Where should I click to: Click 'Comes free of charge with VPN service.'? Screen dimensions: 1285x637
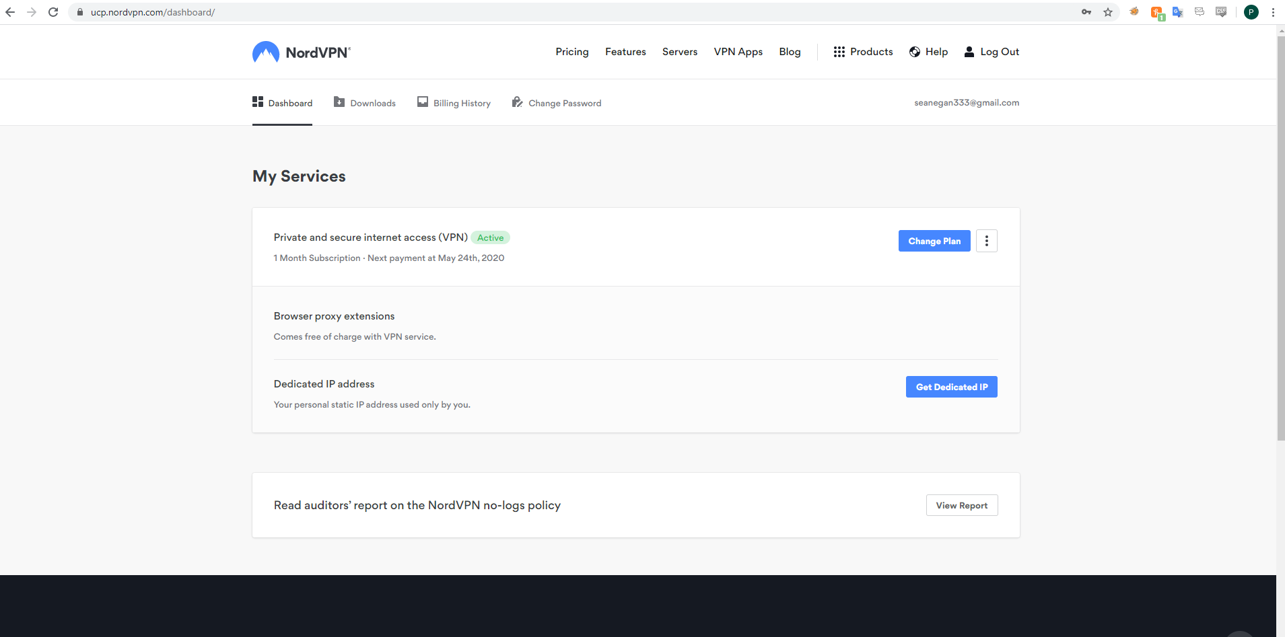coord(355,336)
